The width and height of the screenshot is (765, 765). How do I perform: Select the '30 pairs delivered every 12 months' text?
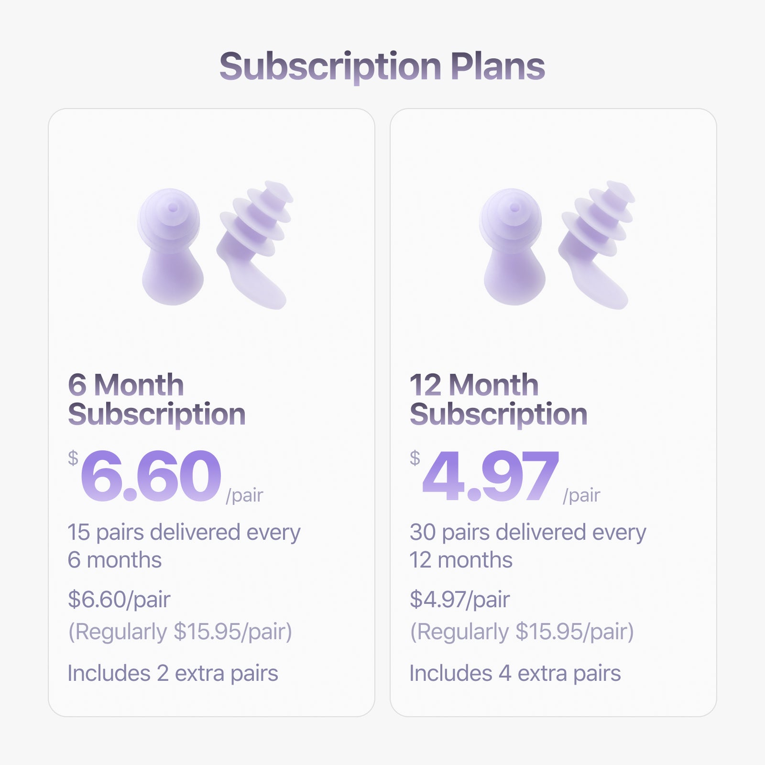pos(527,546)
